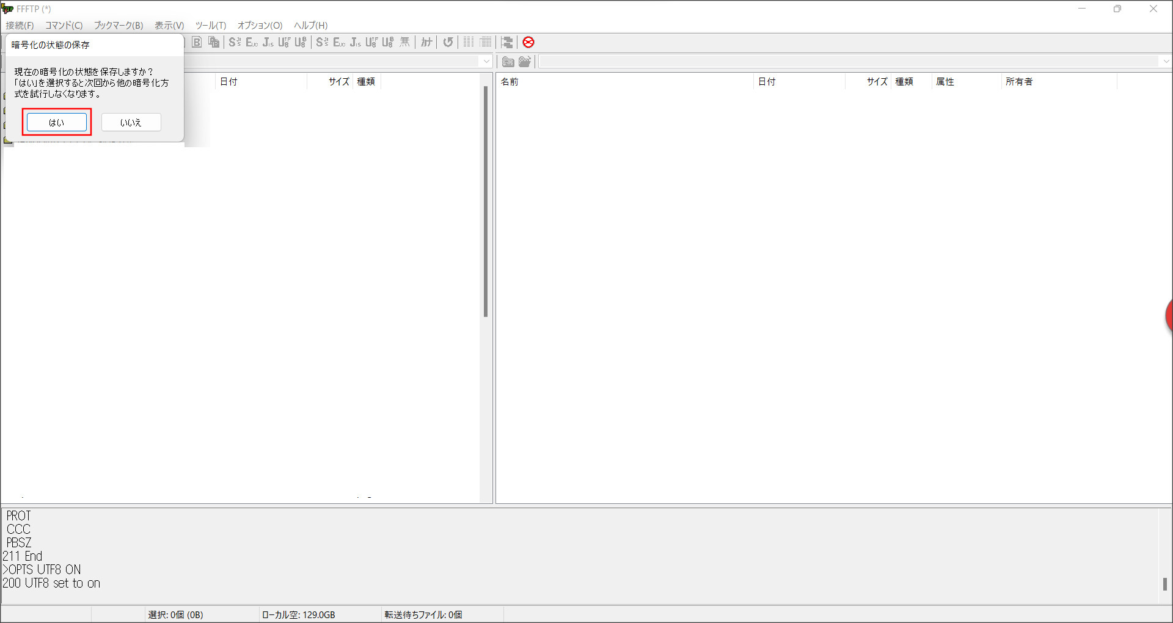Select the auto-detect transfer mode icon
The width and height of the screenshot is (1173, 623).
coord(213,42)
